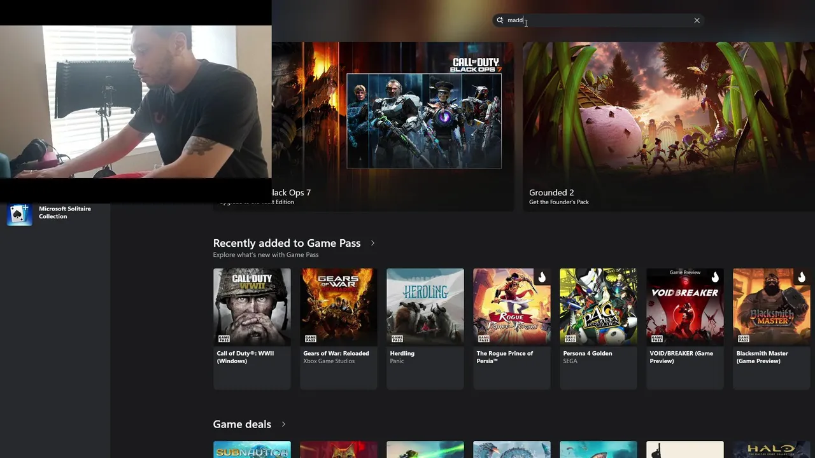Expand the Game deals chevron
The width and height of the screenshot is (815, 458).
pos(283,424)
